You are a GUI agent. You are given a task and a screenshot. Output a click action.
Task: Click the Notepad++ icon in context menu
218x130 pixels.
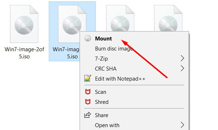pyautogui.click(x=87, y=78)
